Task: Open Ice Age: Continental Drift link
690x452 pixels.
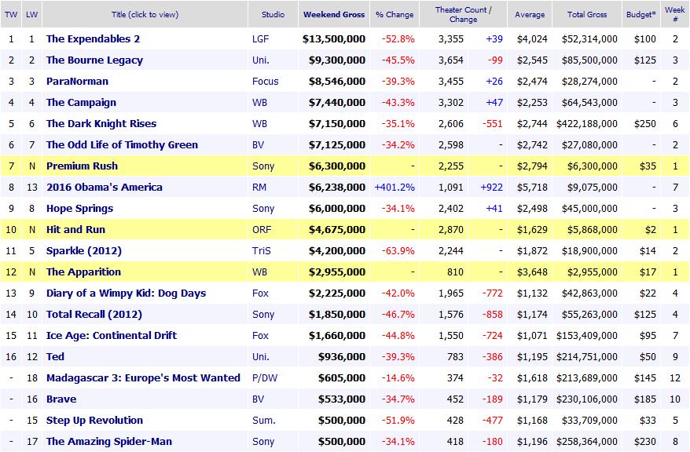Action: (x=112, y=336)
